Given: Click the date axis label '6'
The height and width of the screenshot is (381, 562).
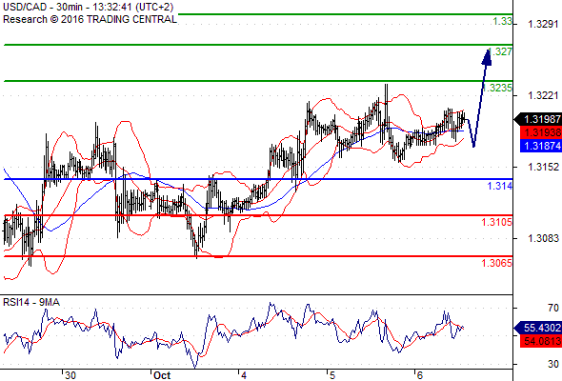Looking at the screenshot, I should [420, 375].
